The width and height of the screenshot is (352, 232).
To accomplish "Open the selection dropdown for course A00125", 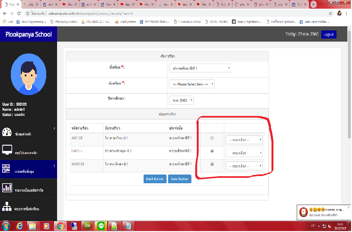I will [x=244, y=140].
